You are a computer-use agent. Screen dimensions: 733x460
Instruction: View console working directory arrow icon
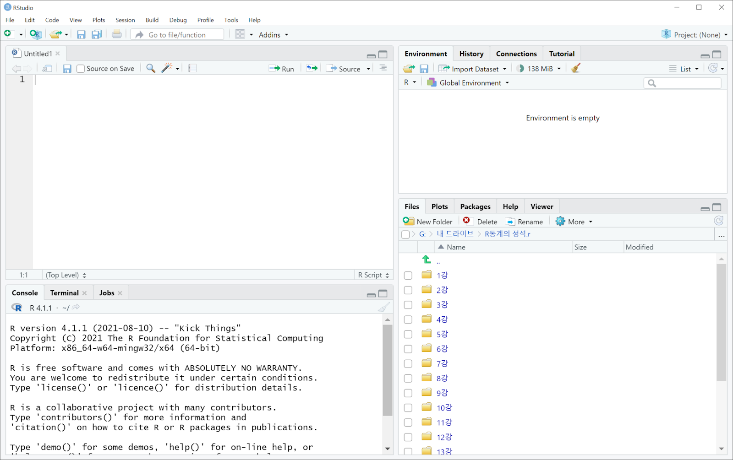(76, 308)
